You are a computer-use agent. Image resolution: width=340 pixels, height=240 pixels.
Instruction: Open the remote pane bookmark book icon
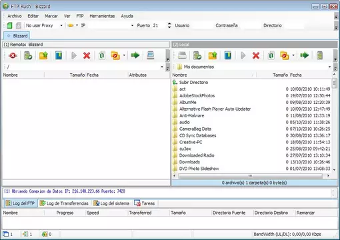click(59, 55)
